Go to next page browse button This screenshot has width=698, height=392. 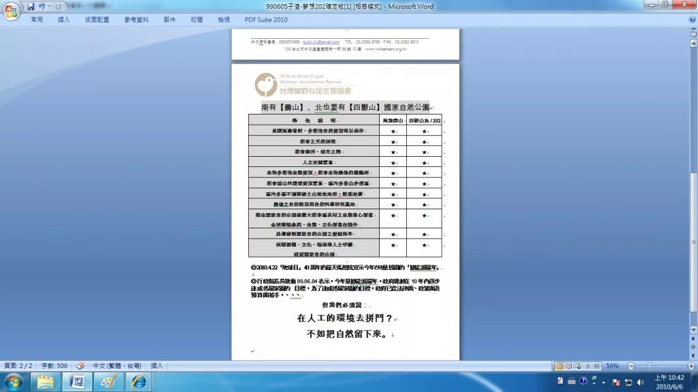pos(693,355)
